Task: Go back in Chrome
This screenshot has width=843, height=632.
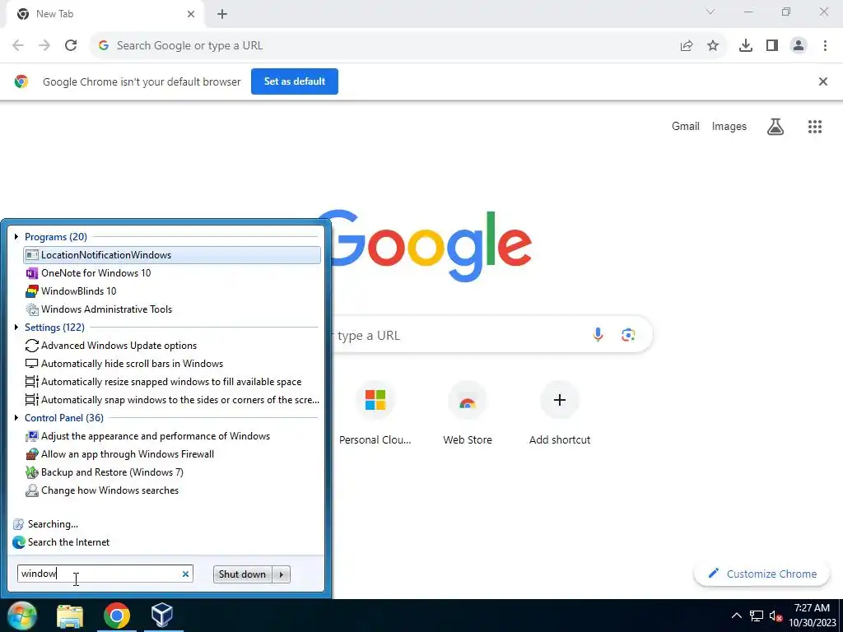Action: coord(18,46)
